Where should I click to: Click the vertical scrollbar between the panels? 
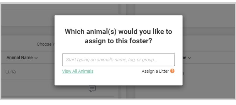[x=120, y=9]
